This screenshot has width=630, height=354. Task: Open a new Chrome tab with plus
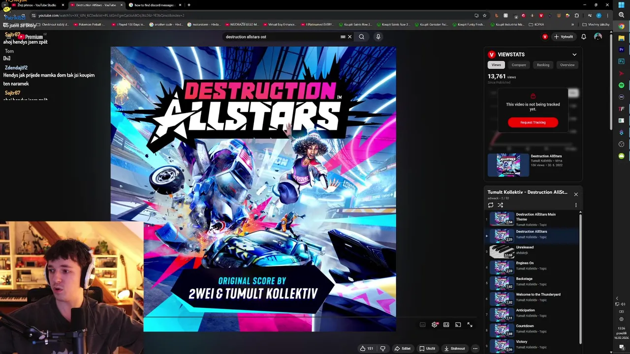point(189,5)
